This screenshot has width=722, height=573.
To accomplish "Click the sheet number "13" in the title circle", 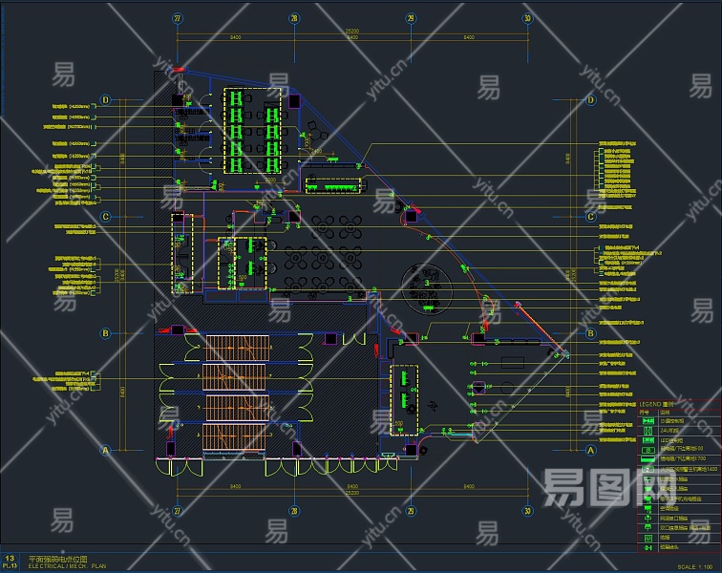I will (x=10, y=559).
